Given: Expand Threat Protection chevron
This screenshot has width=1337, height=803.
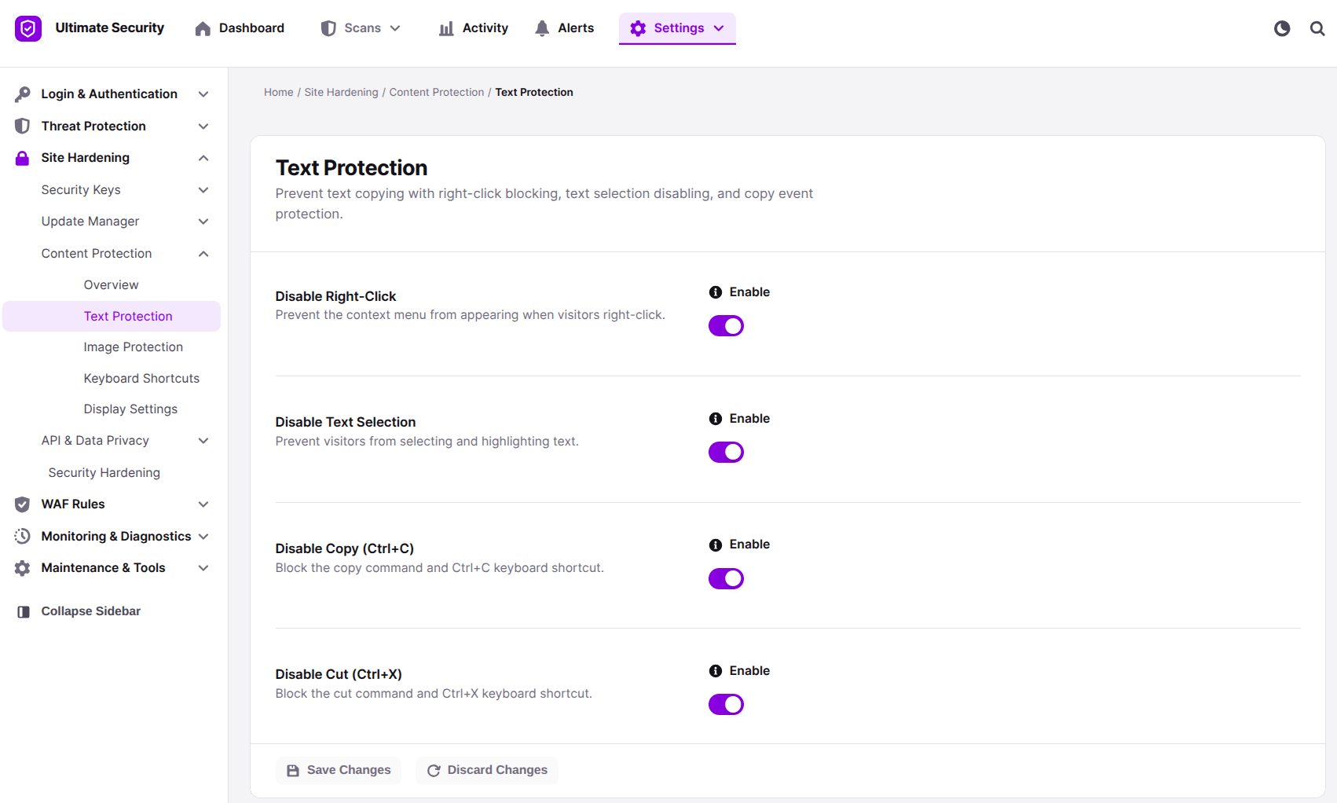Looking at the screenshot, I should (203, 126).
